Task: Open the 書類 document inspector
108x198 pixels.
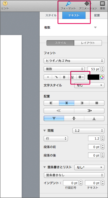Action: [102, 6]
